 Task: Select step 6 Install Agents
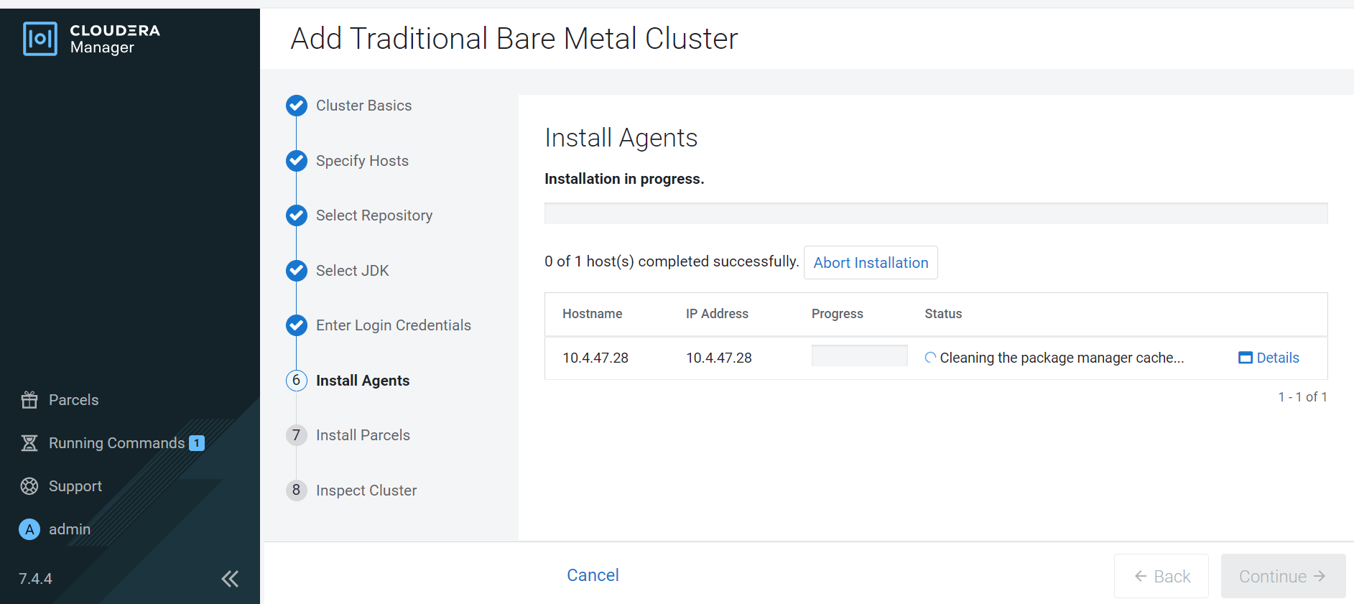[x=362, y=381]
